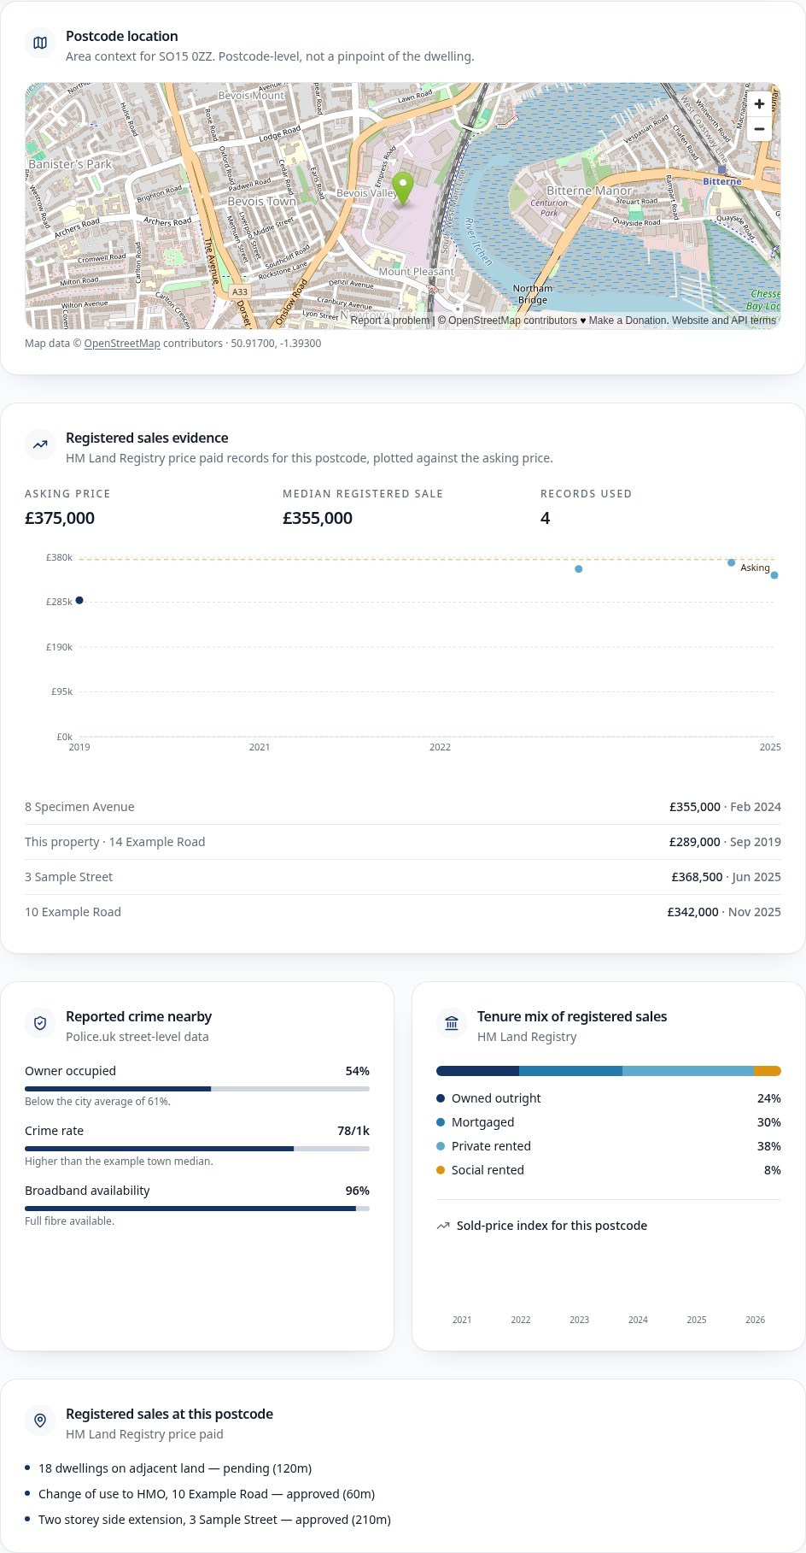Click the £375,000 asking price value
Image resolution: width=806 pixels, height=1553 pixels.
coord(60,518)
